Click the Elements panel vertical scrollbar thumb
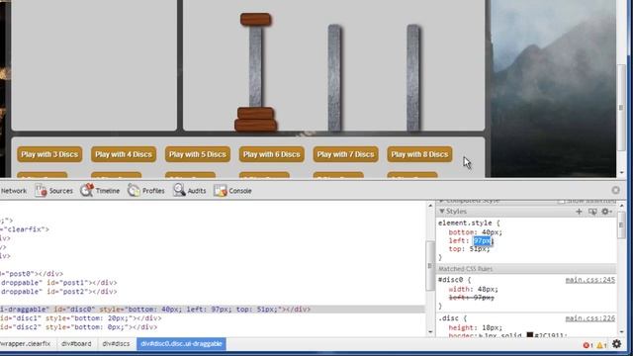Viewport: 633px width, 356px height. tap(430, 266)
